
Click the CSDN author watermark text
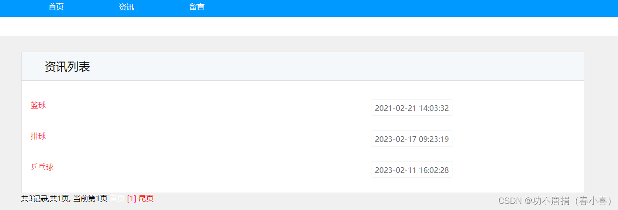click(x=556, y=201)
